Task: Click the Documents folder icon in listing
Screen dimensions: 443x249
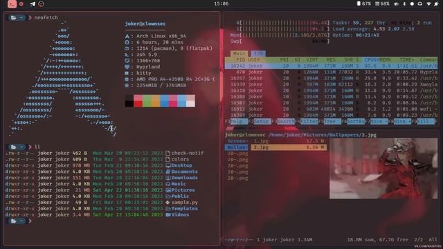Action: (x=168, y=172)
